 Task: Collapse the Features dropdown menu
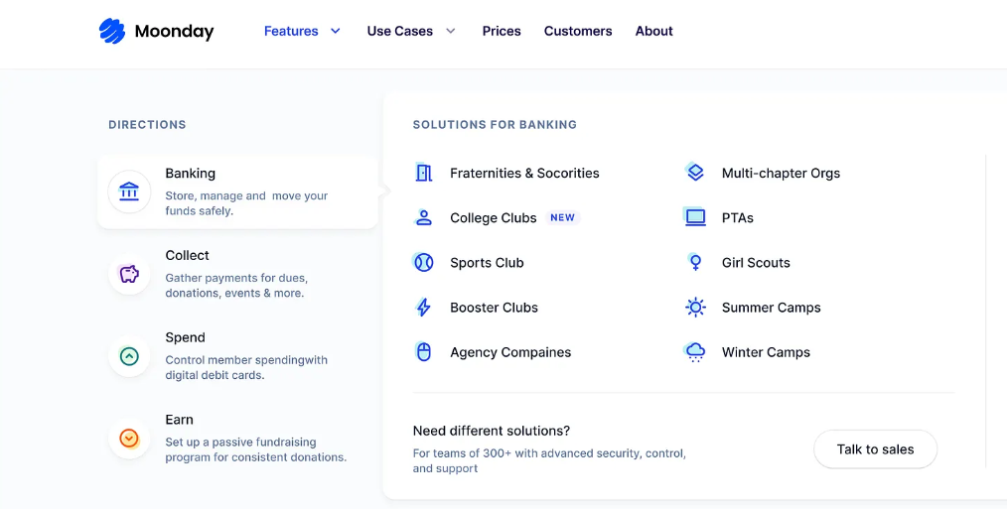click(x=291, y=31)
